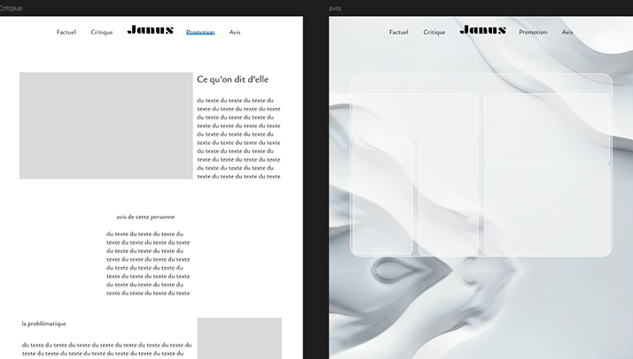
Task: Select the text paragraph under 'Ce qu'on dit d'elle'
Action: click(238, 139)
